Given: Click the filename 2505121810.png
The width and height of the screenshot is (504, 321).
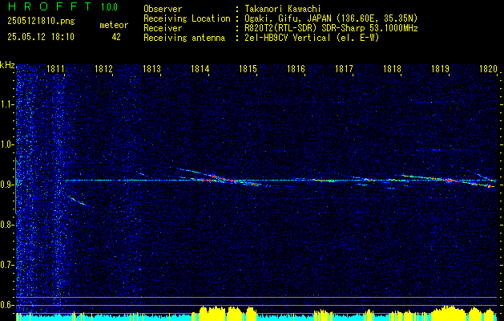Looking at the screenshot, I should click(41, 22).
